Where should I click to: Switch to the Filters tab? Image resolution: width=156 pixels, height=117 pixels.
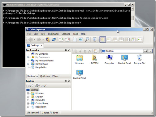55,76
